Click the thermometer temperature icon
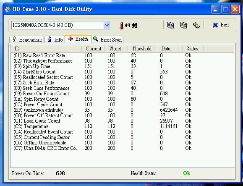 121,26
